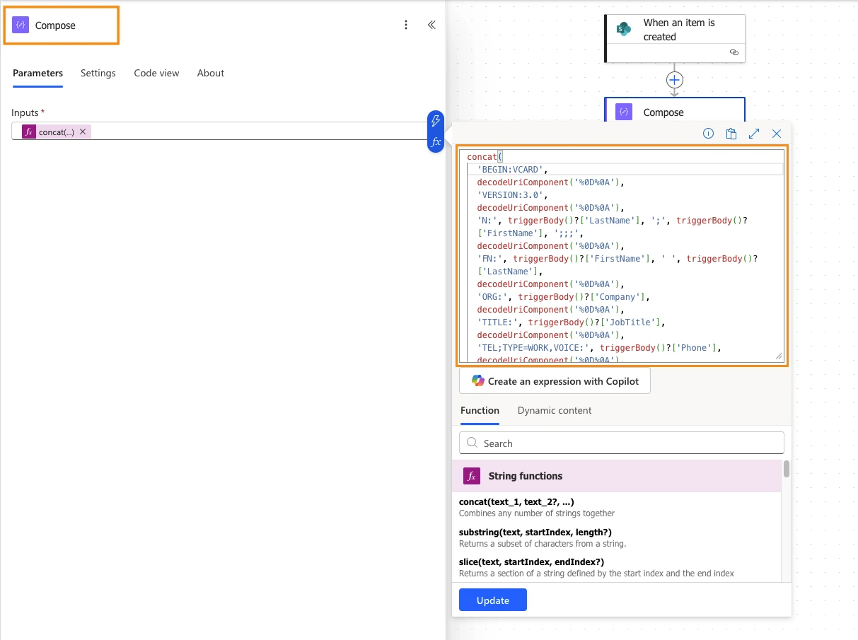Click the clipboard paste icon
The image size is (858, 640).
click(x=731, y=134)
